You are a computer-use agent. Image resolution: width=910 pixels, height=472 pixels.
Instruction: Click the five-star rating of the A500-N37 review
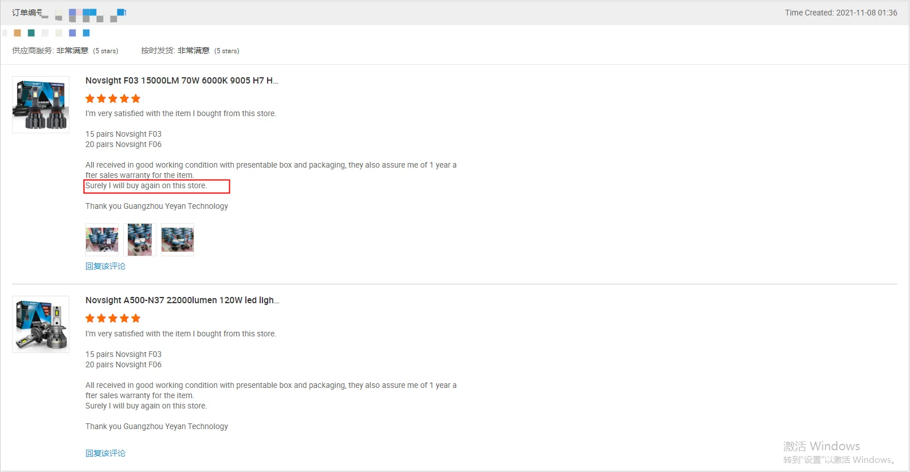[113, 319]
